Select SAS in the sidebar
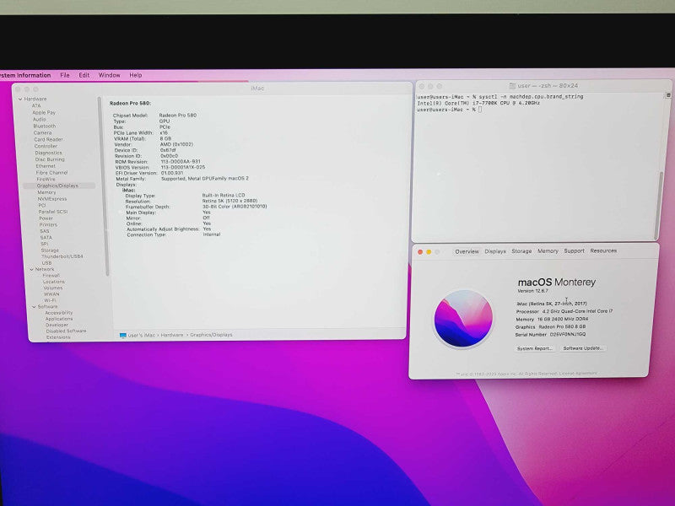 45,231
